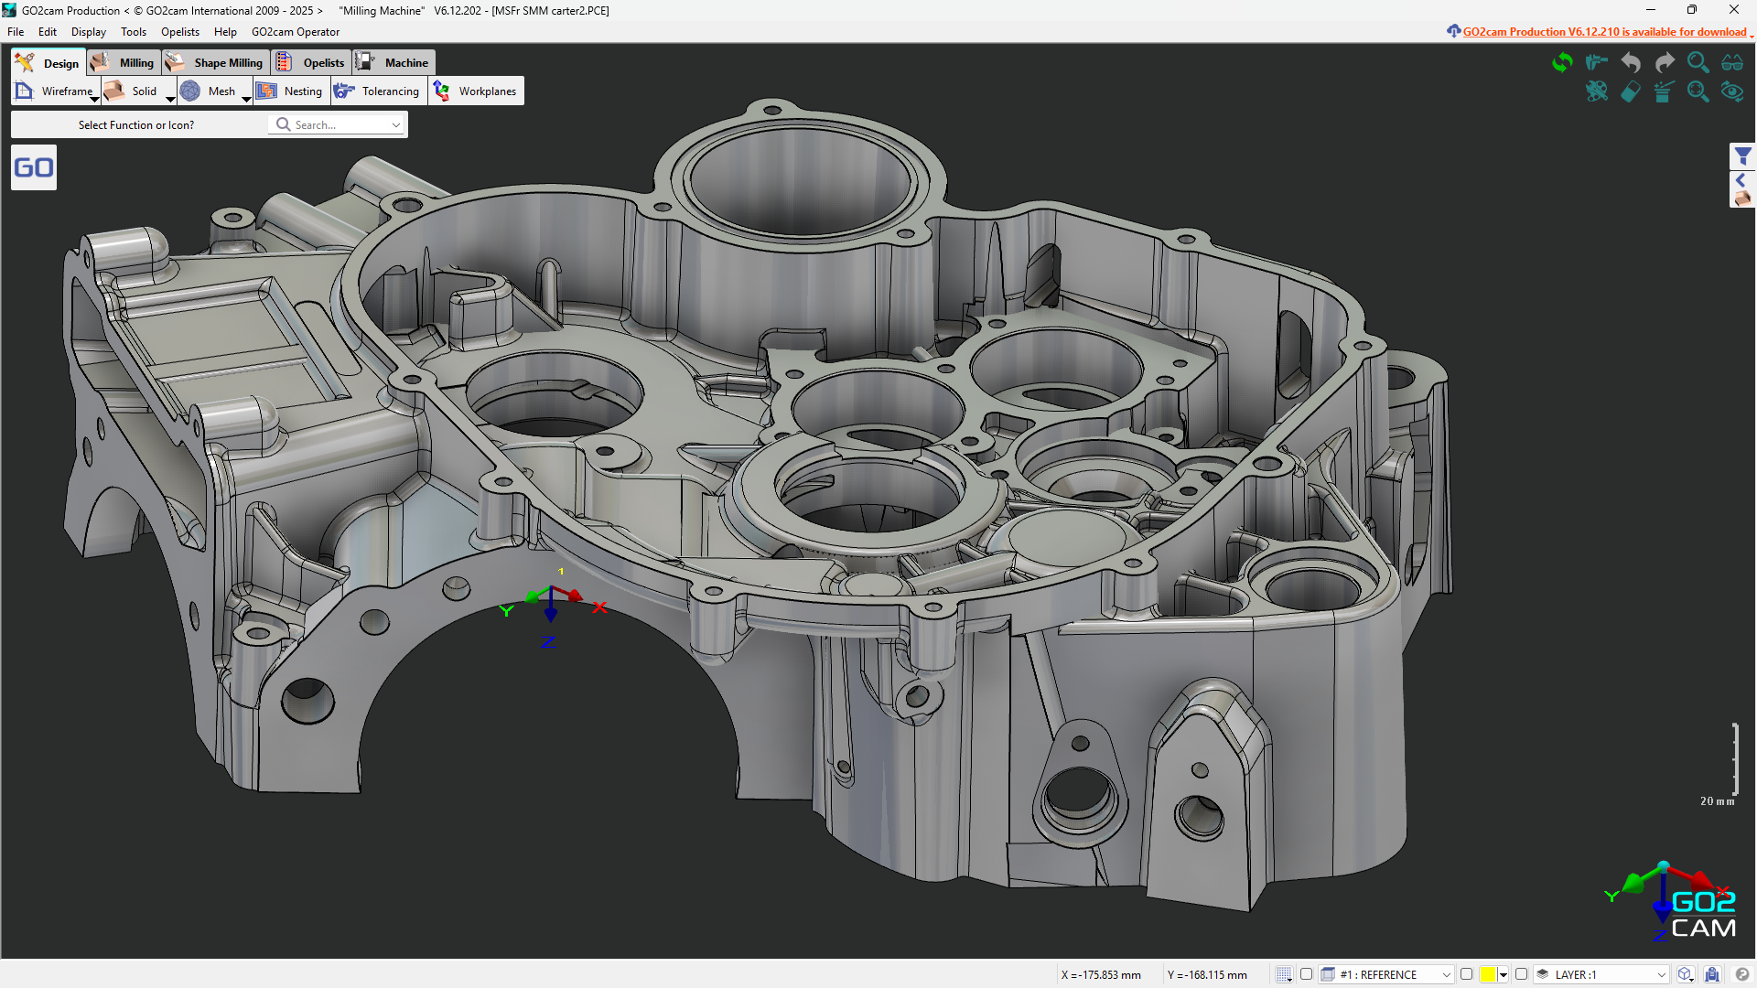Screen dimensions: 1757x988
Task: Open the LAYER :1 dropdown
Action: click(1664, 974)
